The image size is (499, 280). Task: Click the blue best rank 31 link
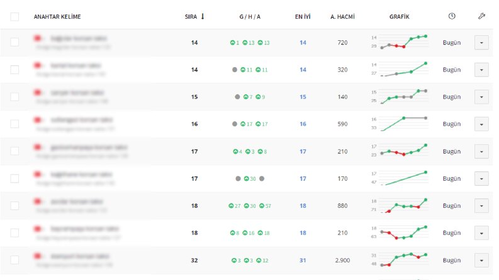(x=303, y=261)
